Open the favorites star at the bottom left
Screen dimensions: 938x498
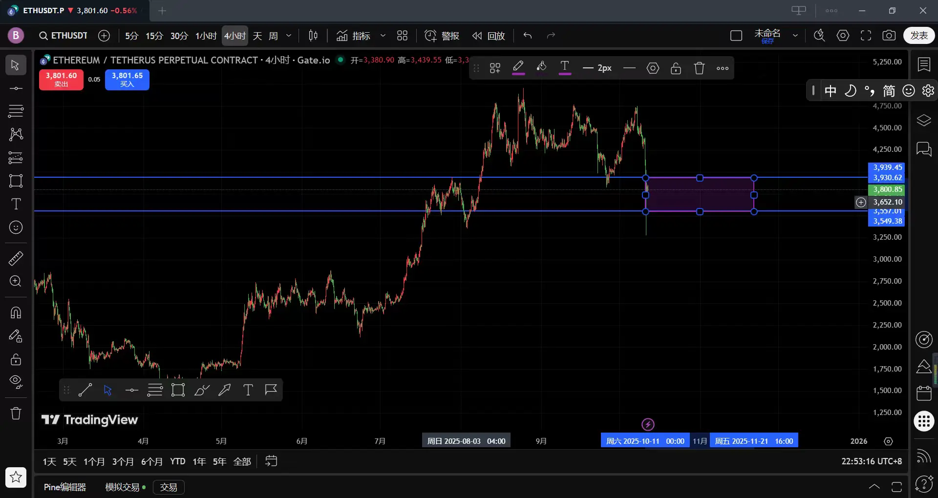[x=16, y=477]
